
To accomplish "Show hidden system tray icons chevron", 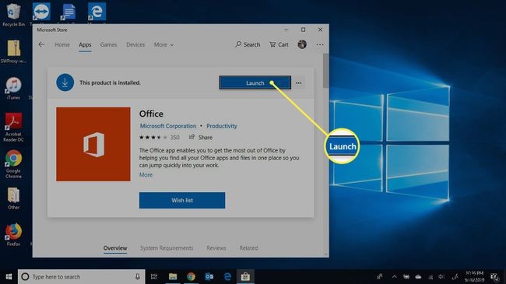I will pos(395,276).
